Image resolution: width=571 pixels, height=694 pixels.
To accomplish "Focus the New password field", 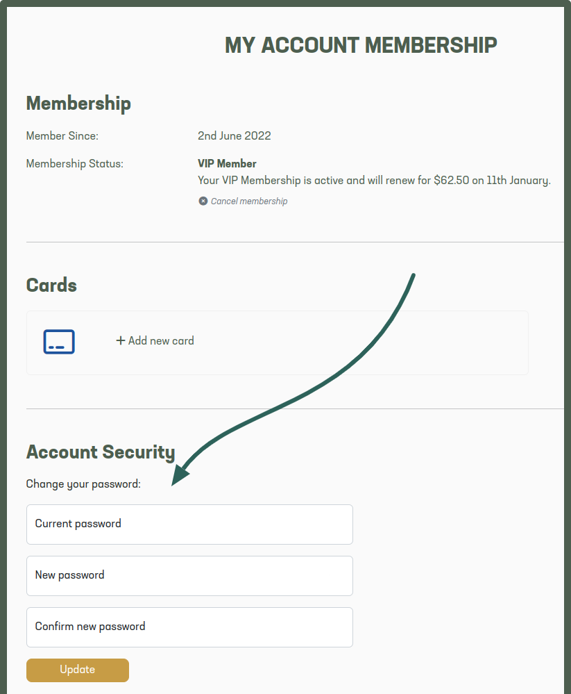I will point(189,576).
